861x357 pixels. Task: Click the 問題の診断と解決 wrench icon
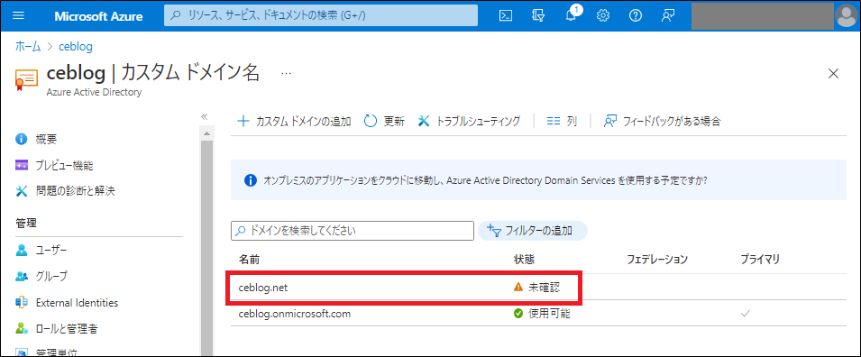point(22,191)
